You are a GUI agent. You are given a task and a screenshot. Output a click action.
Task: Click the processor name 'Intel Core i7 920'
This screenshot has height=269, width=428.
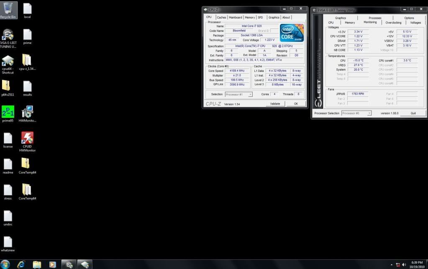click(251, 26)
